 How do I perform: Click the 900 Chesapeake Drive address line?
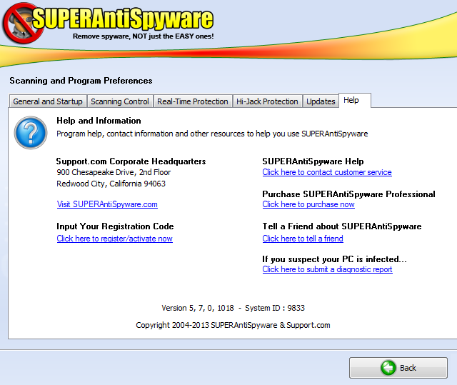[x=114, y=172]
